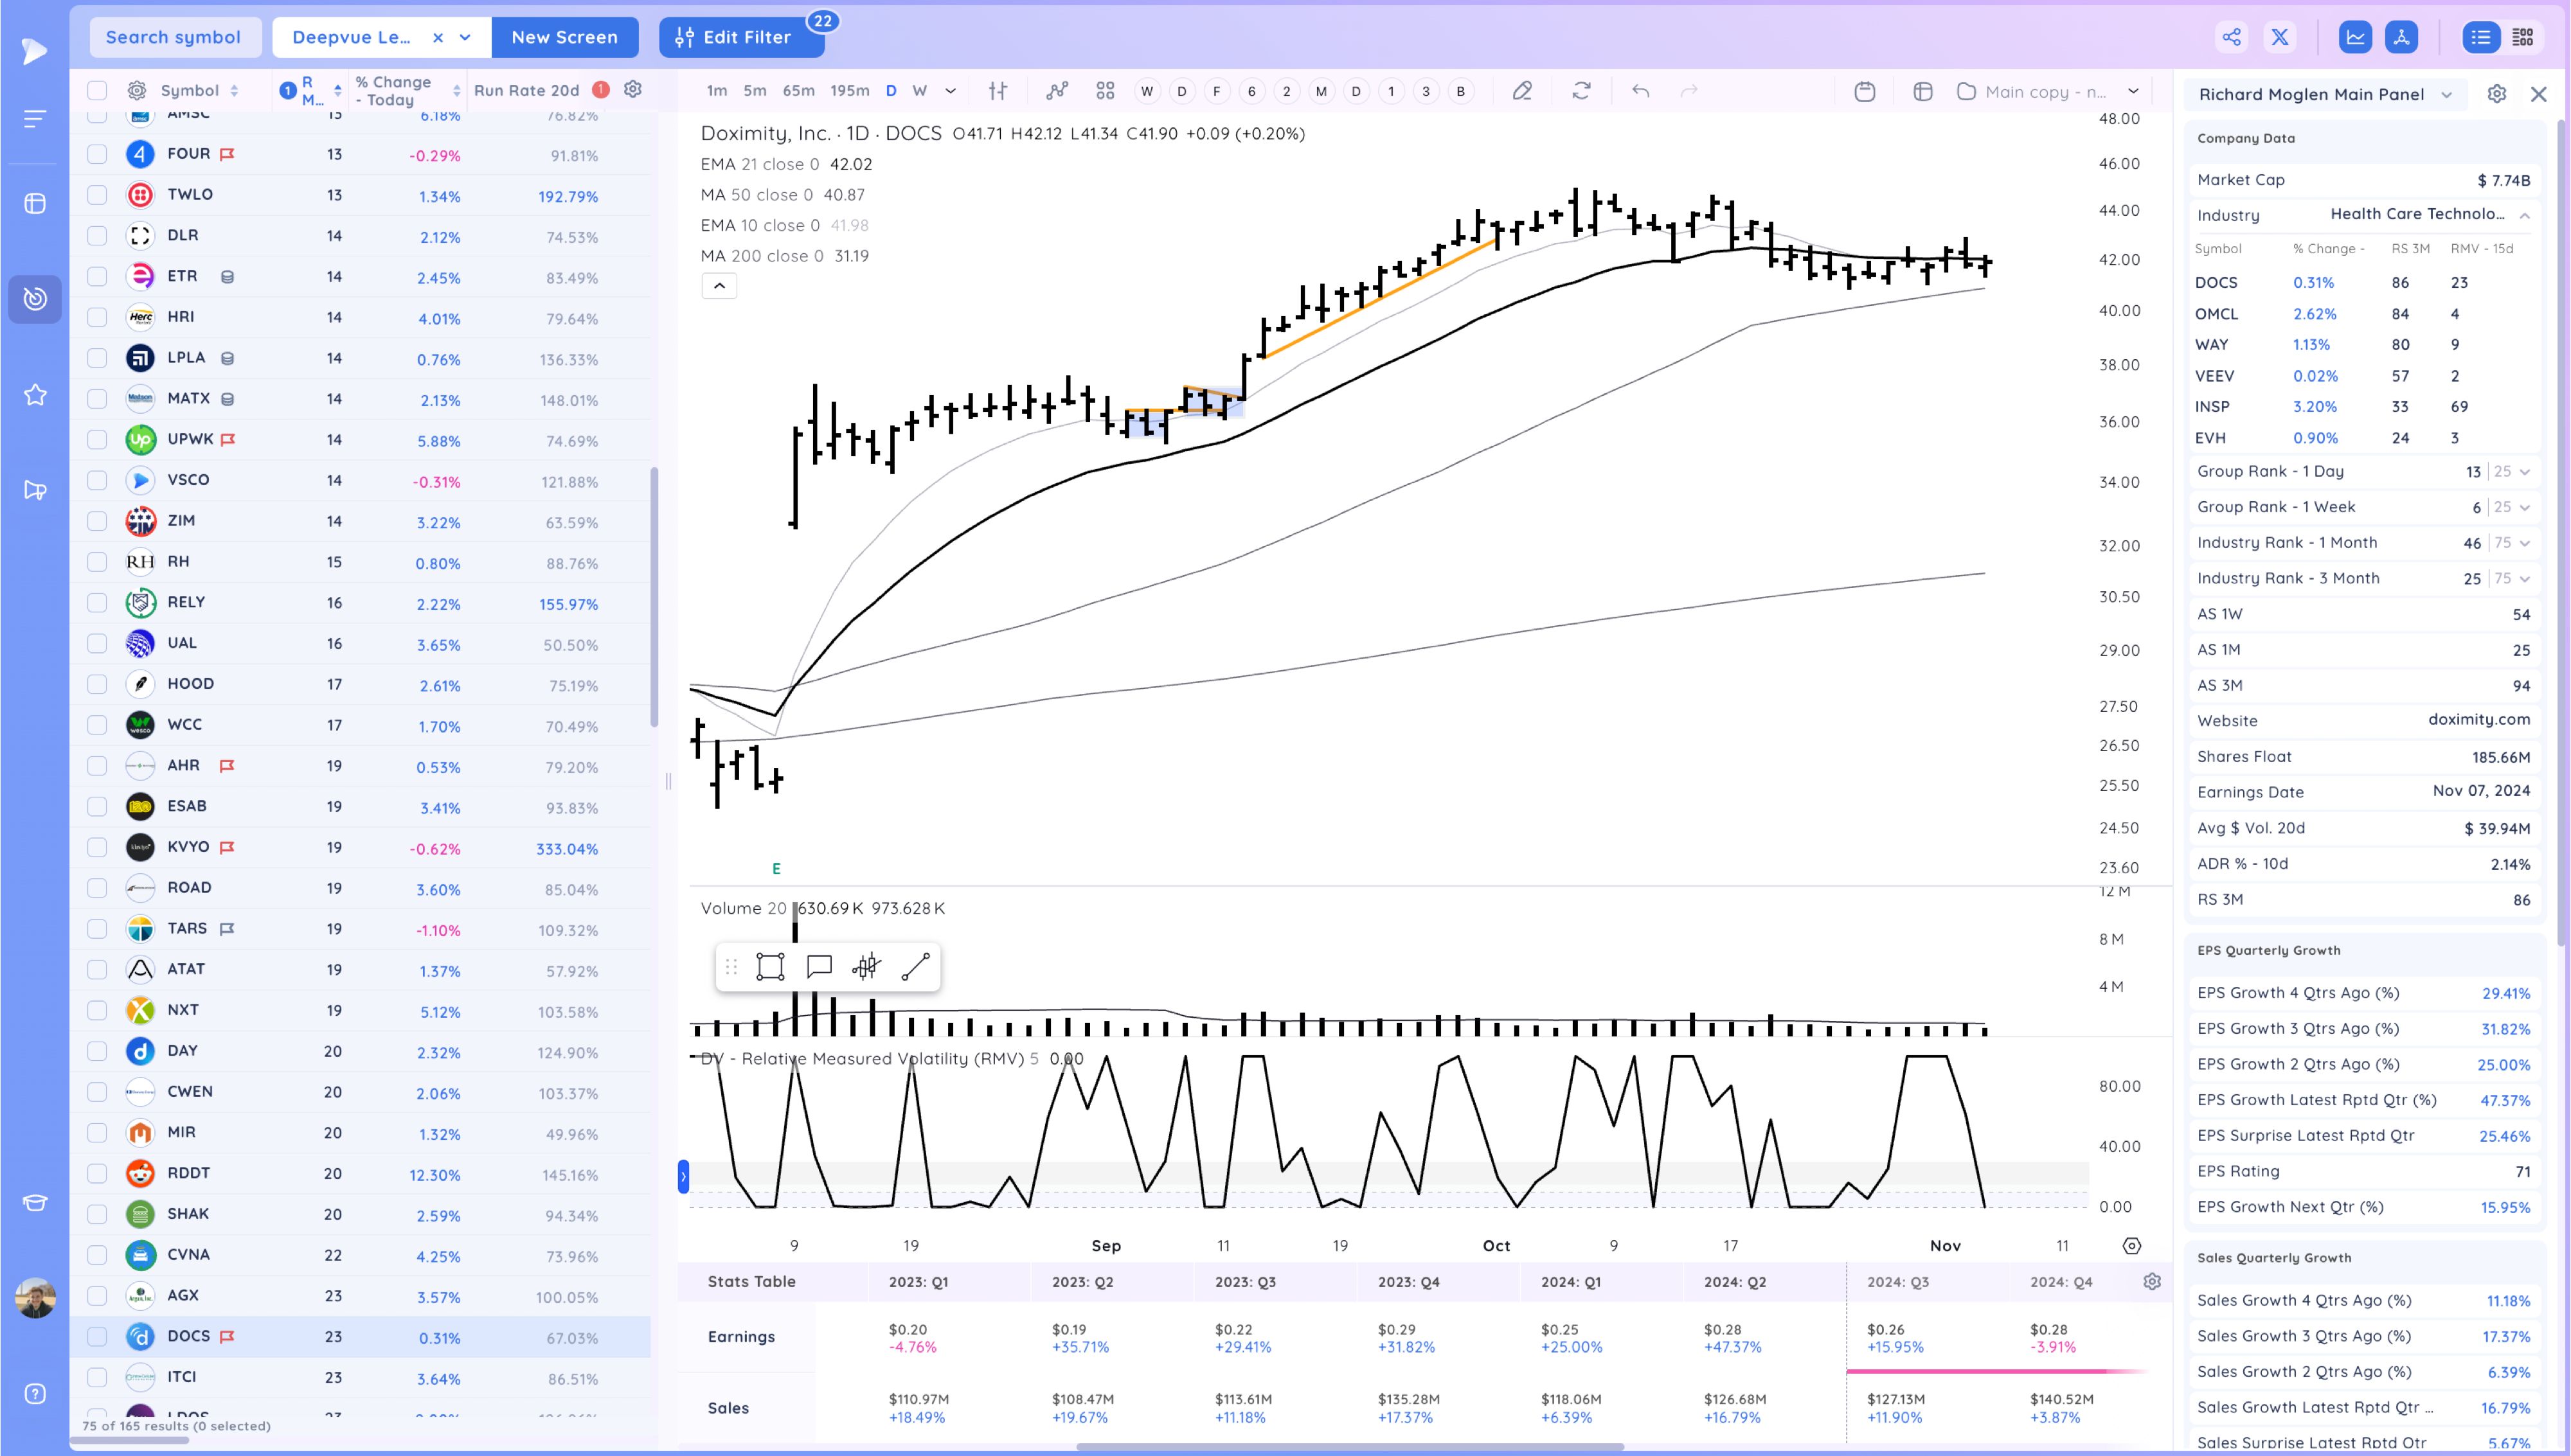This screenshot has height=1456, width=2571.
Task: Toggle the select-all checkbox in header
Action: click(x=97, y=91)
